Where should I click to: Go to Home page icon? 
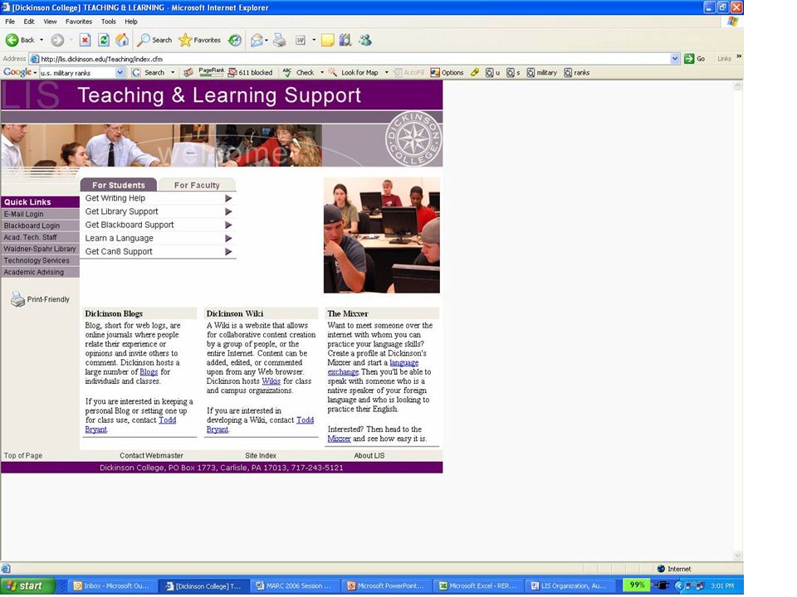click(x=122, y=40)
